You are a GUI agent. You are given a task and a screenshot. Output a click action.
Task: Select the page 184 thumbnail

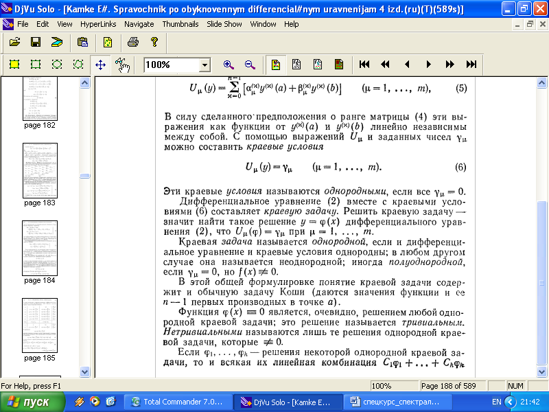pyautogui.click(x=40, y=248)
